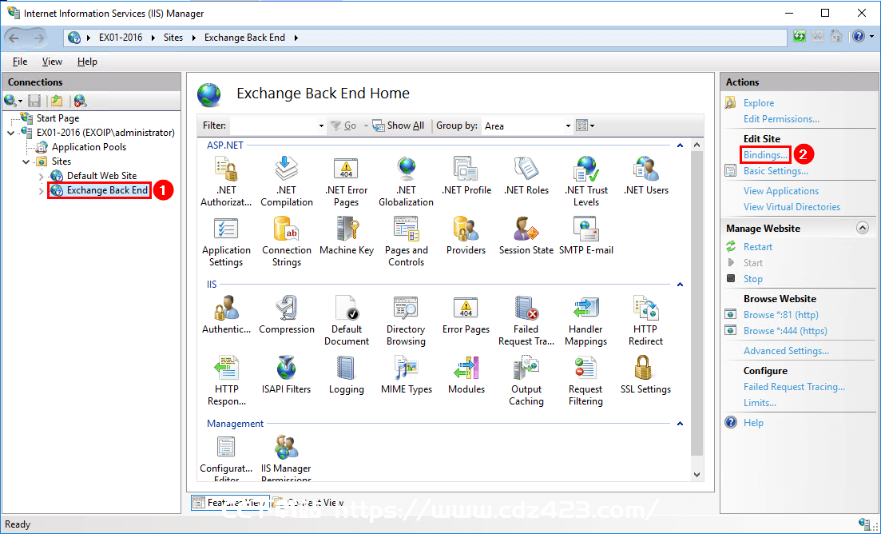Open .NET Error Pages feature
Viewport: 881px width, 534px height.
coord(346,181)
